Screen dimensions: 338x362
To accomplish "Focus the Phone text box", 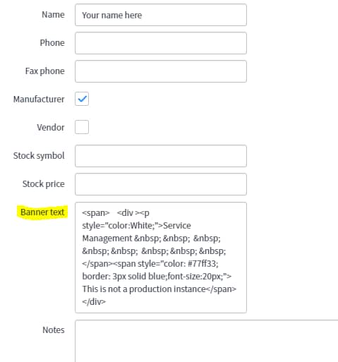I will (x=161, y=43).
